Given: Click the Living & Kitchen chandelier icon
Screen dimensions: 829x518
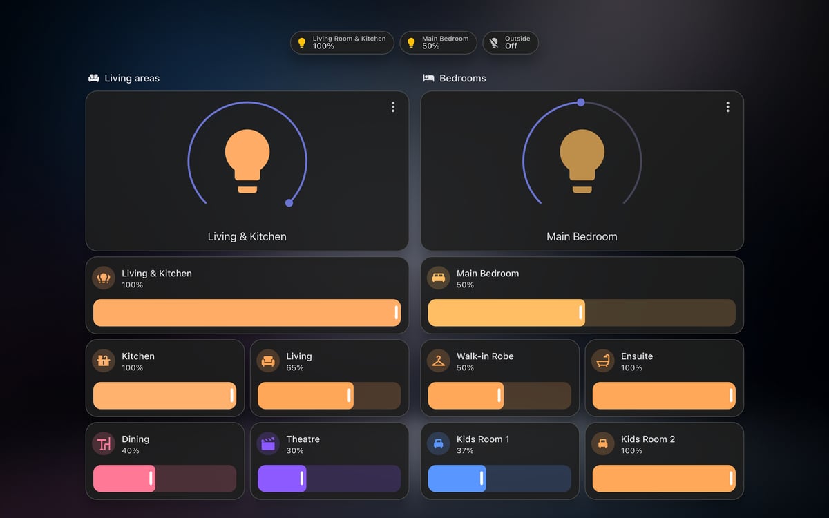Looking at the screenshot, I should coord(104,278).
